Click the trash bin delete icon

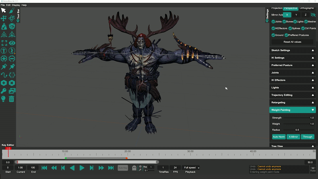[12, 99]
